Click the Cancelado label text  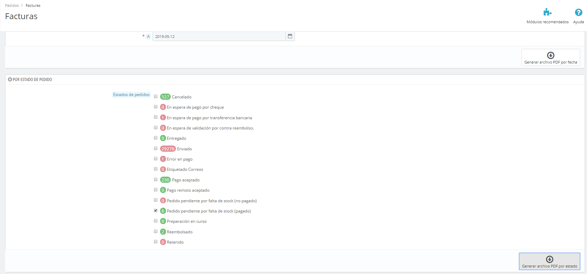[x=182, y=97]
